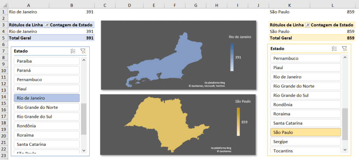
Task: Select Rio Grande do Sul in right slicer
Action: (306, 95)
